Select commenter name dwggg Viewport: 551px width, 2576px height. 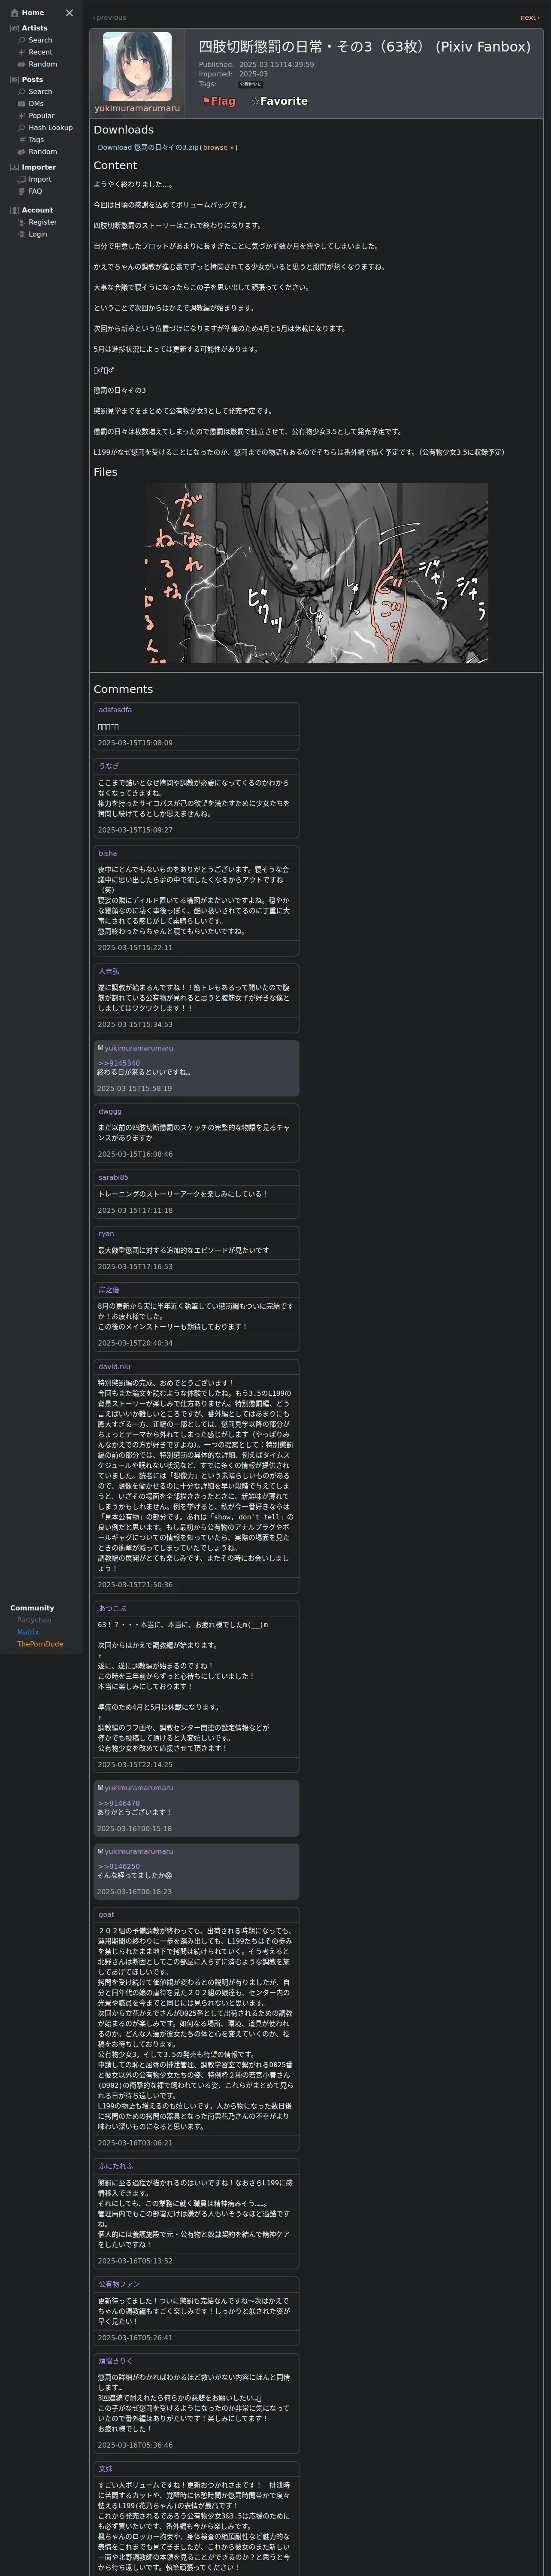pos(110,1111)
